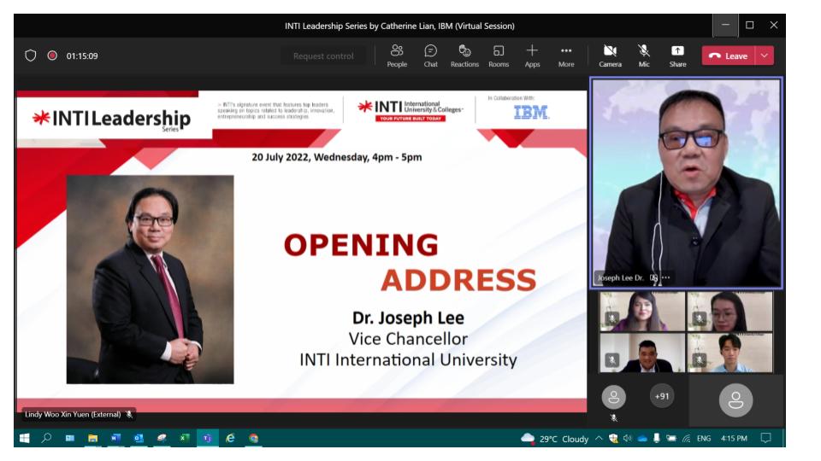Click Lindy Woo Xin Yuen presenter label
Viewport: 821px width, 461px height.
[x=78, y=414]
